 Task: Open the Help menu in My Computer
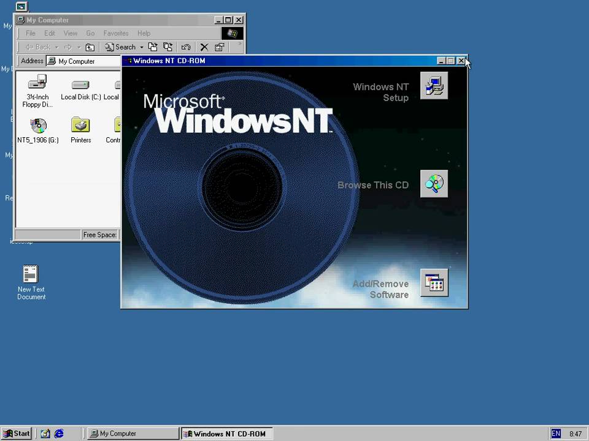(x=144, y=33)
